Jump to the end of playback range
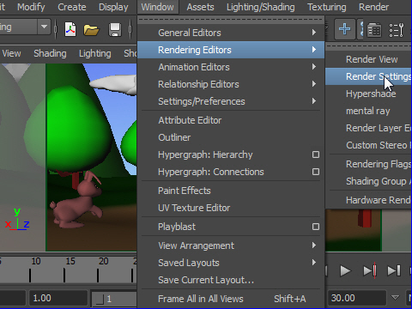 [394, 270]
